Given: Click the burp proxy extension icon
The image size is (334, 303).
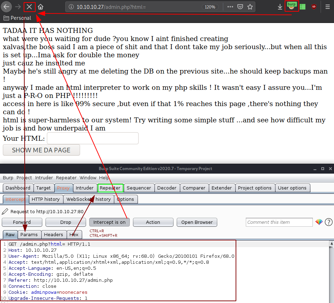Looking at the screenshot, I should (x=292, y=6).
